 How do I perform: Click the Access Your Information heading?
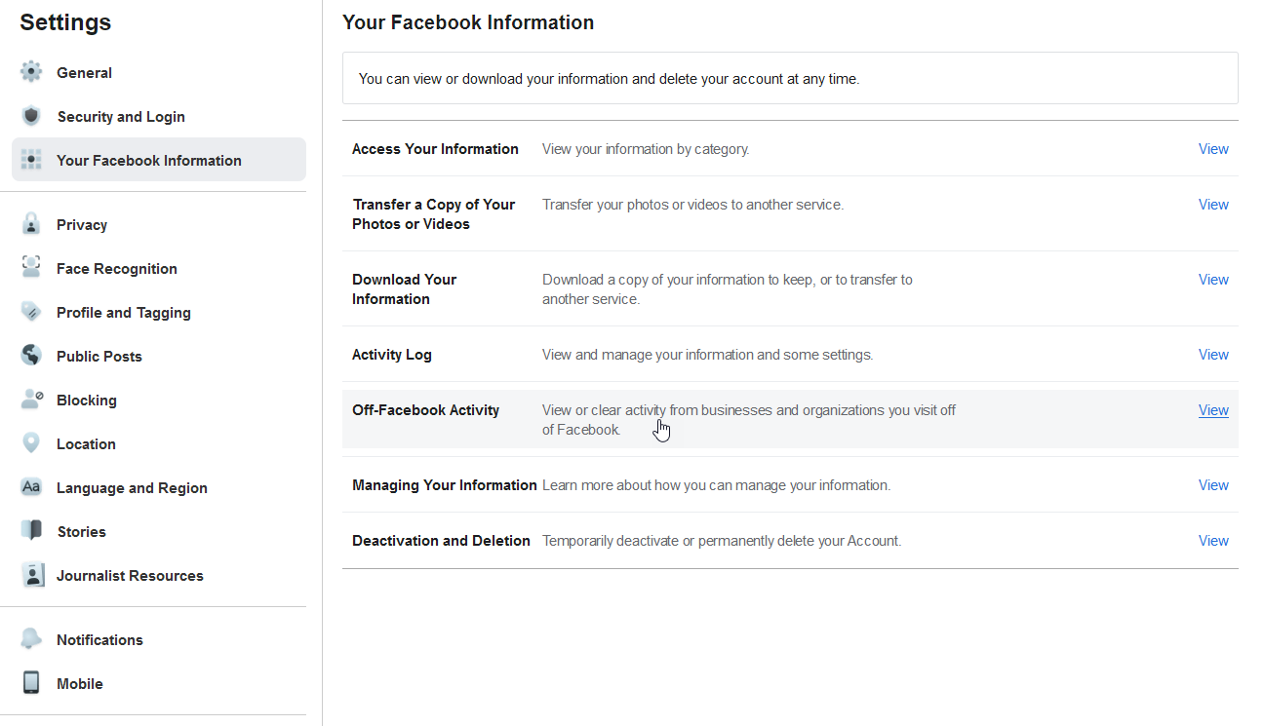coord(435,149)
